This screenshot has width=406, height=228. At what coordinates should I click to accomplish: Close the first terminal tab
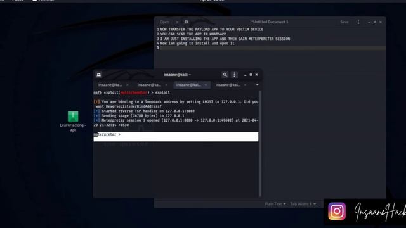tap(127, 85)
